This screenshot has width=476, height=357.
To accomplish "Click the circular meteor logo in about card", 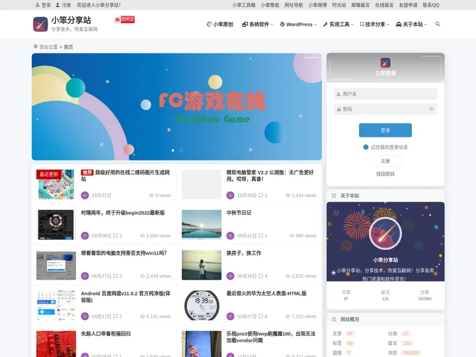I will pyautogui.click(x=385, y=233).
